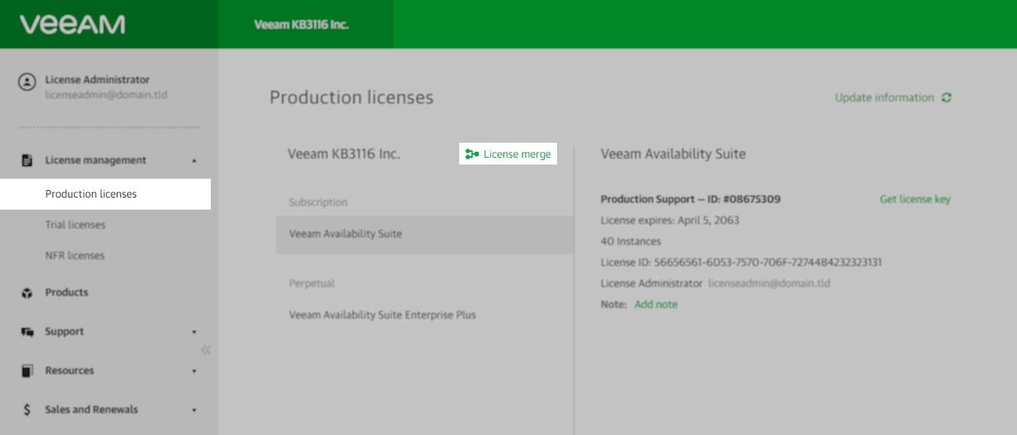Click the License management document icon
Screen dimensions: 1017x435
pyautogui.click(x=27, y=161)
